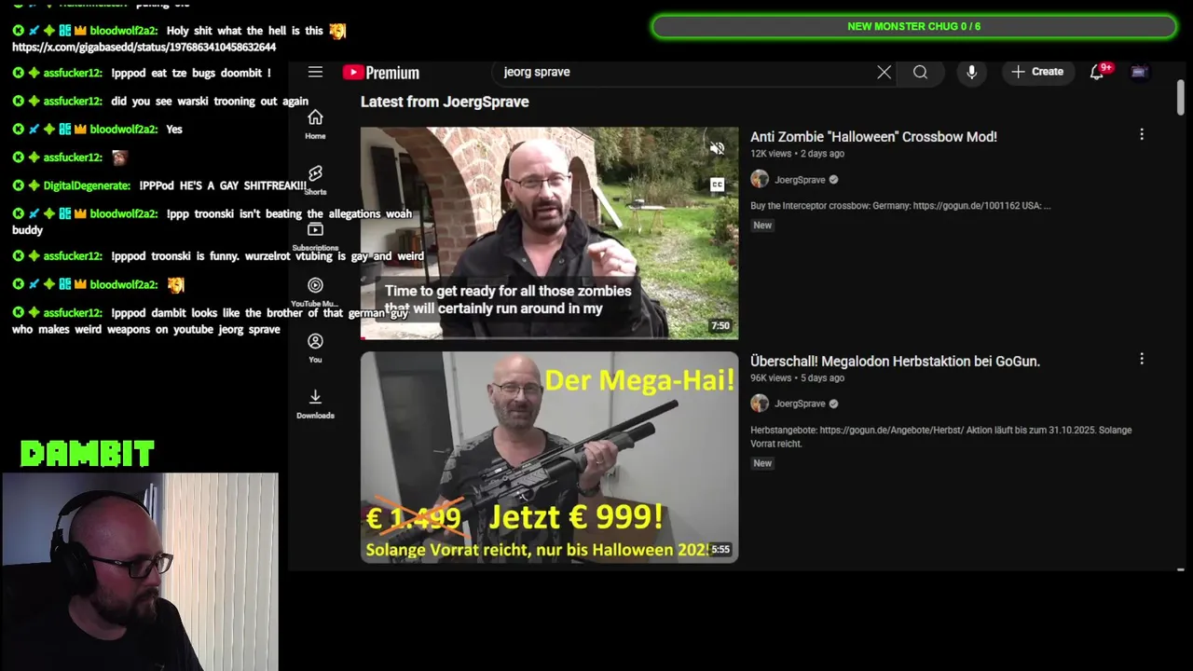The image size is (1193, 671).
Task: Click the New badge under Megalodon video
Action: click(x=762, y=463)
